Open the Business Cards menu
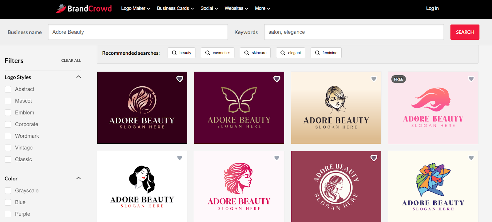The height and width of the screenshot is (222, 492). 175,9
